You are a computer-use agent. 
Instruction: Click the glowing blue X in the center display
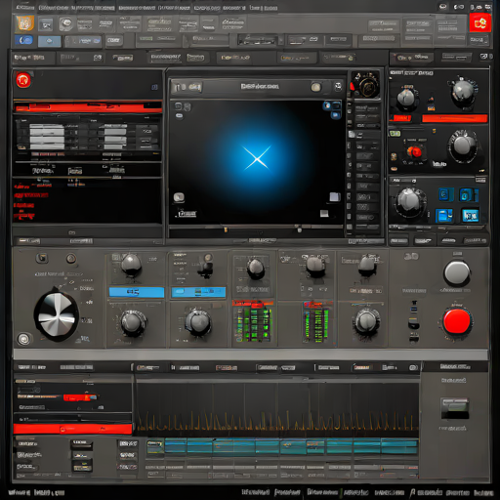tap(257, 158)
